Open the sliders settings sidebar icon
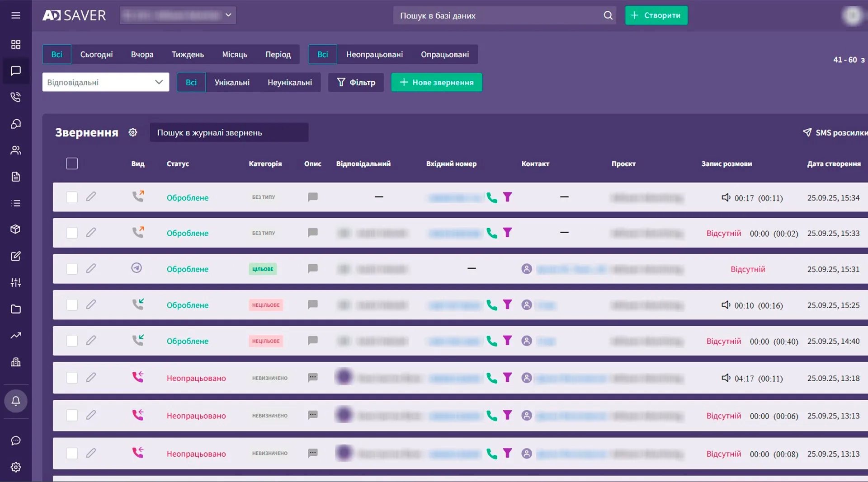 pyautogui.click(x=16, y=282)
